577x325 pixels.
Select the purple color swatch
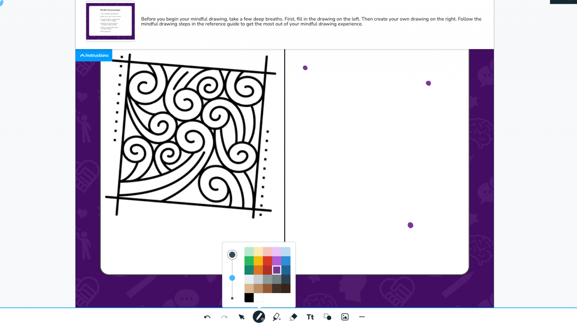tap(277, 270)
